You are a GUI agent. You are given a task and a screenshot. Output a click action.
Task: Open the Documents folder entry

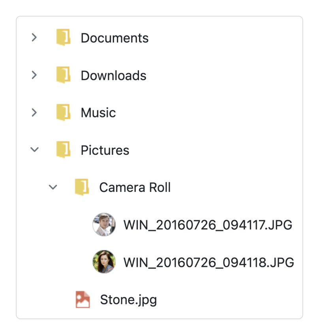[114, 37]
